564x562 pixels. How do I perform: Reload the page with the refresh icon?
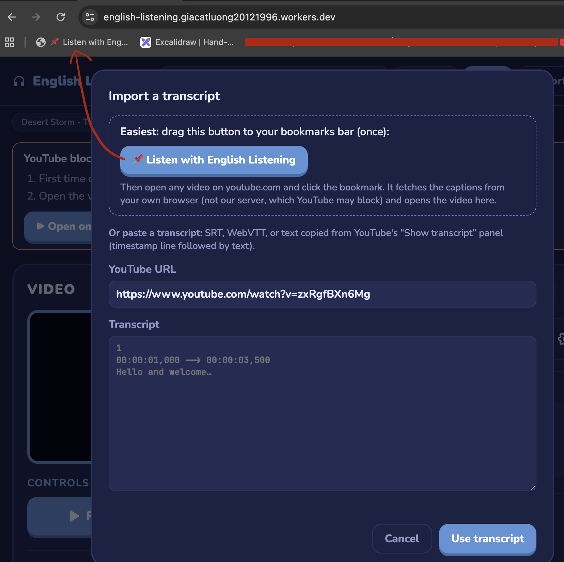[61, 17]
